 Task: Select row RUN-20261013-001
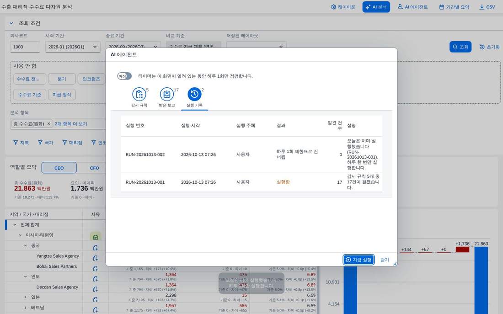click(251, 182)
